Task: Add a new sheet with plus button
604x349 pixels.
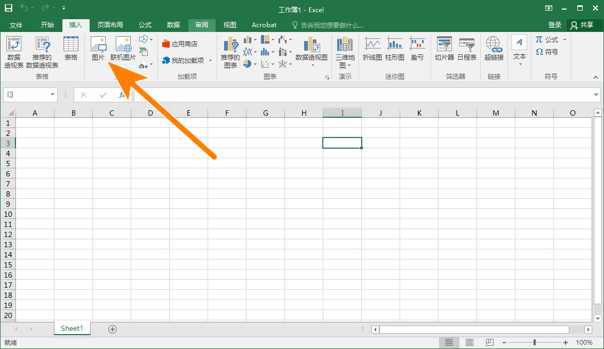Action: [x=113, y=329]
